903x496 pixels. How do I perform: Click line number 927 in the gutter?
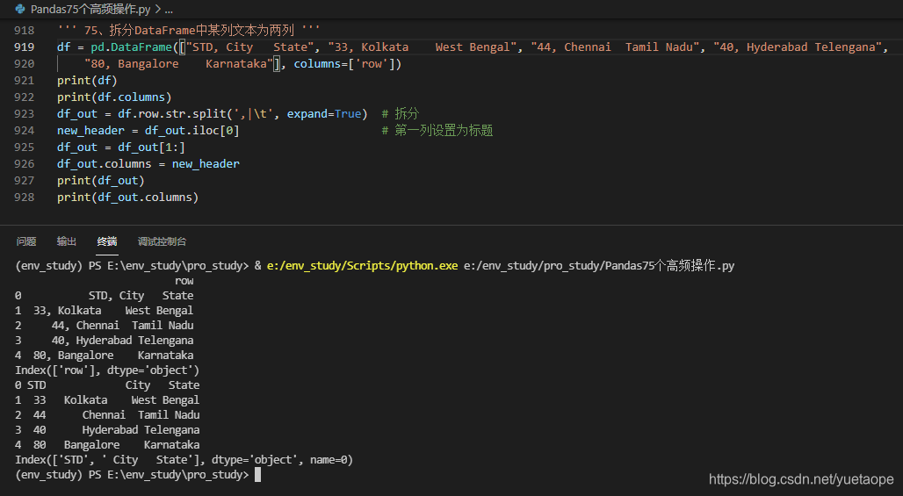point(25,180)
